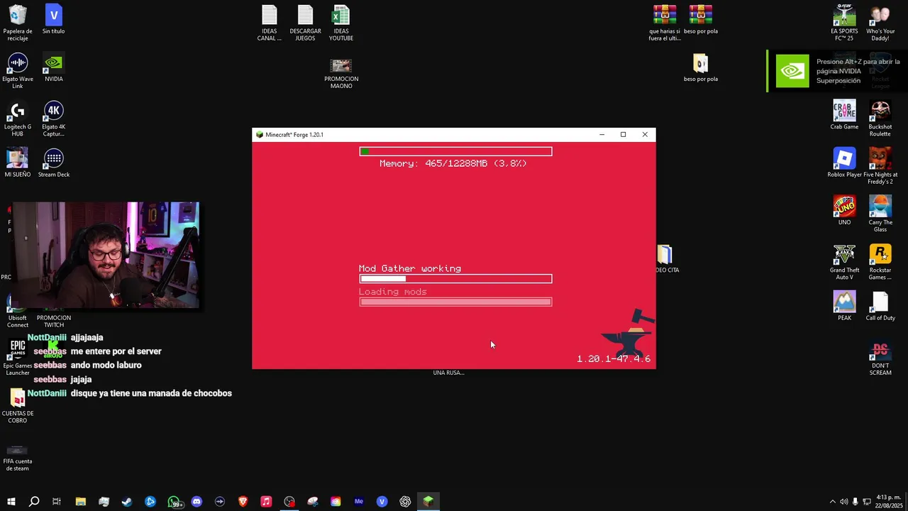This screenshot has width=908, height=511.
Task: Launch Carry The Glass game
Action: click(880, 214)
